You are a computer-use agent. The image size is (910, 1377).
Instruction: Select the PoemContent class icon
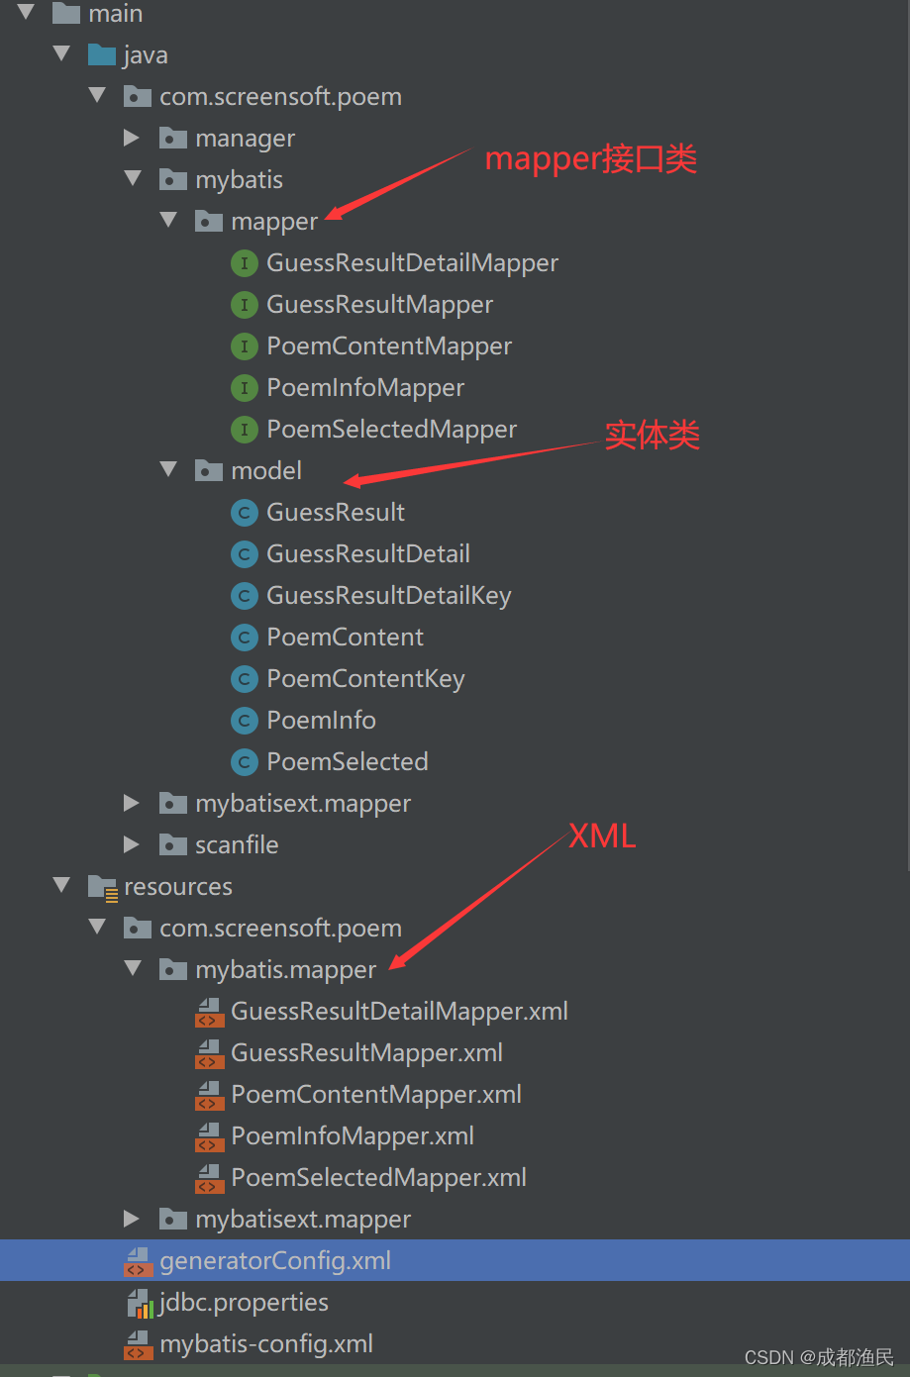244,638
